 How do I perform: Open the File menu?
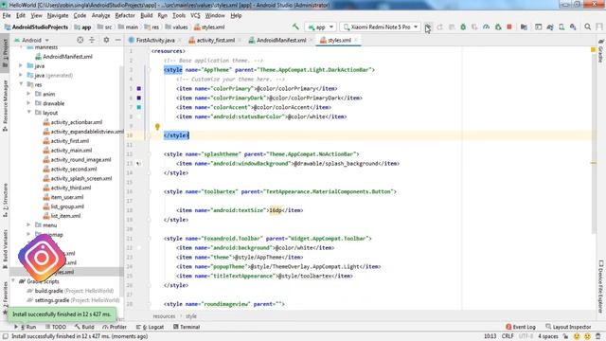point(7,15)
